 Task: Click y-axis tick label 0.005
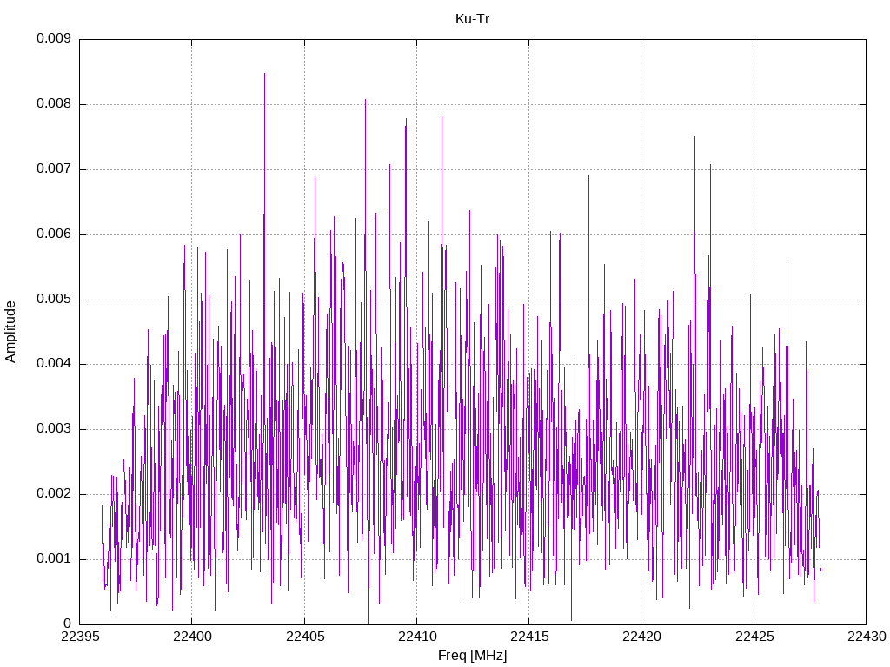point(54,299)
